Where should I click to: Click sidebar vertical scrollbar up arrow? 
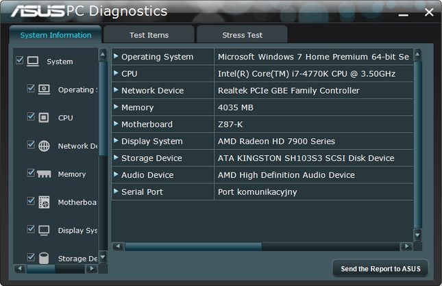(103, 55)
